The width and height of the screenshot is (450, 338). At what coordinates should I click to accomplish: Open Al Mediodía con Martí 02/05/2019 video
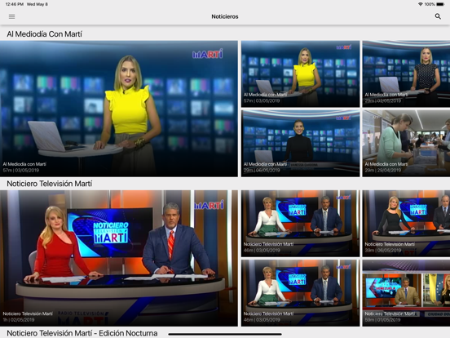pyautogui.click(x=406, y=73)
